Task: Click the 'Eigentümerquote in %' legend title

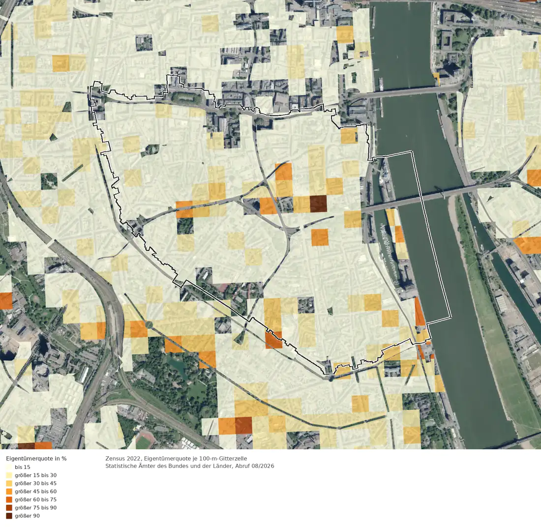Action: 36,458
